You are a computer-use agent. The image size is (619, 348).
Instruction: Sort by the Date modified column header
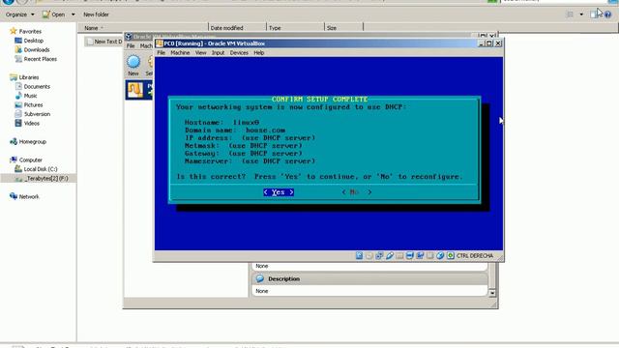(x=237, y=28)
